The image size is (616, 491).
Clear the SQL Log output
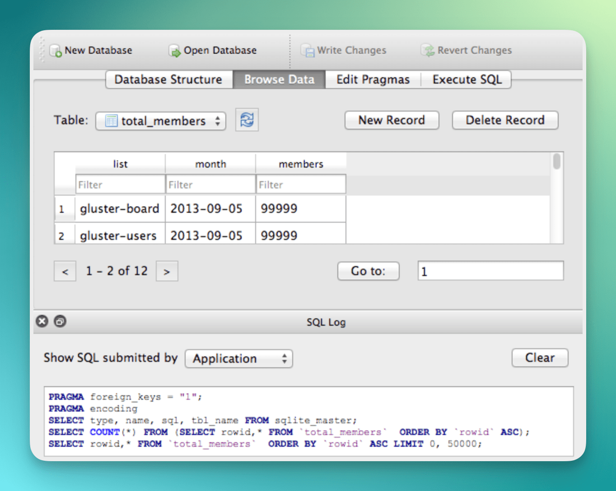click(540, 358)
